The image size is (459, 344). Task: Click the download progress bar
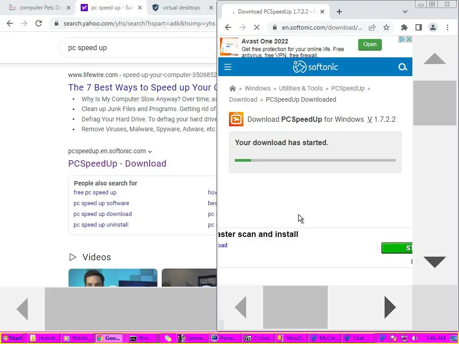pyautogui.click(x=315, y=160)
